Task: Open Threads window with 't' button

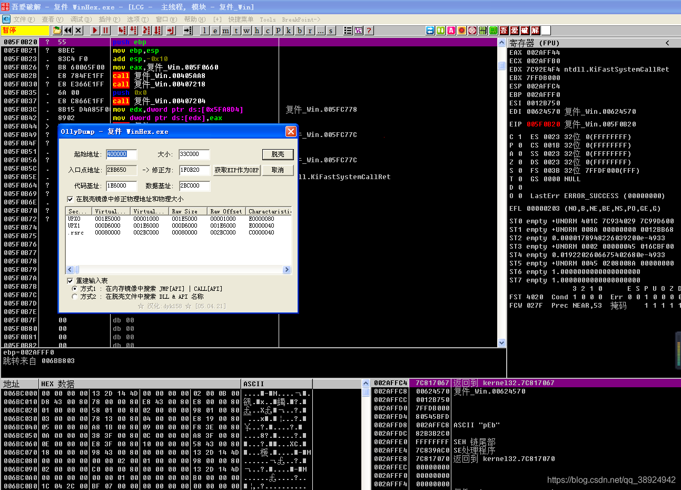Action: point(236,31)
